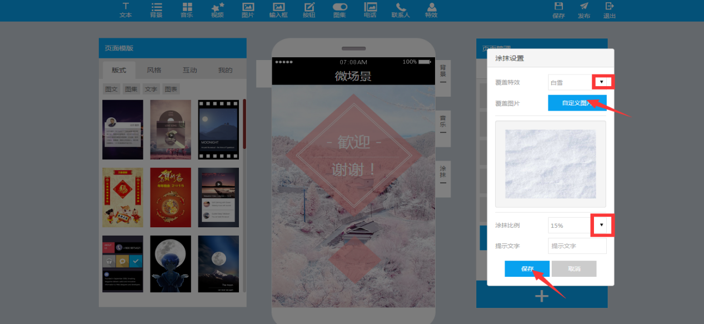Screen dimensions: 704x324
Task: Add a video with the 视频 icon
Action: click(x=217, y=9)
